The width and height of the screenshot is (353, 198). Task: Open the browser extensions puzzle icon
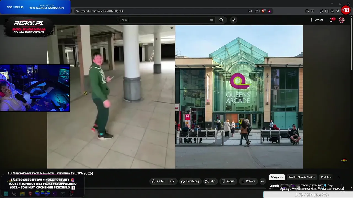click(x=307, y=11)
